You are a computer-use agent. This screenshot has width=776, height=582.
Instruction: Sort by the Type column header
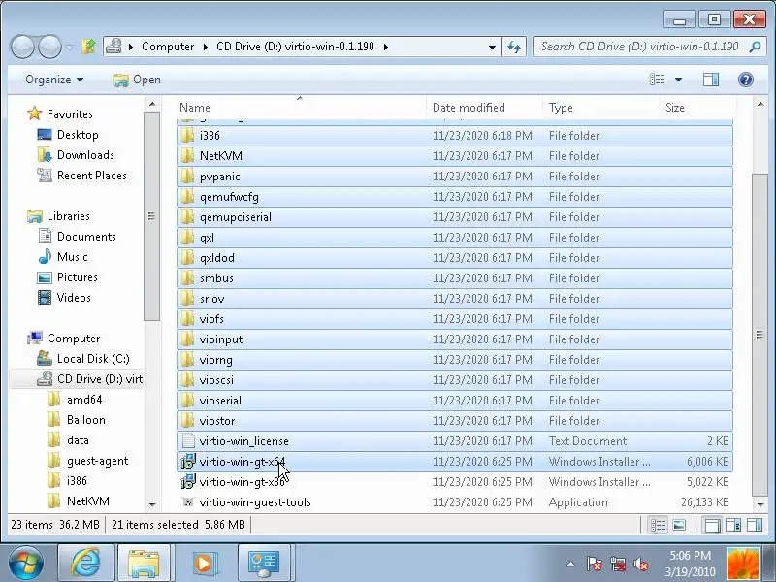(600, 108)
